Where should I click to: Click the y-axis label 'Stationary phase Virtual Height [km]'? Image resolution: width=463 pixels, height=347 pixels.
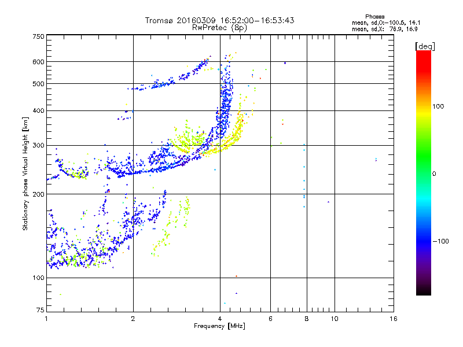(x=25, y=173)
